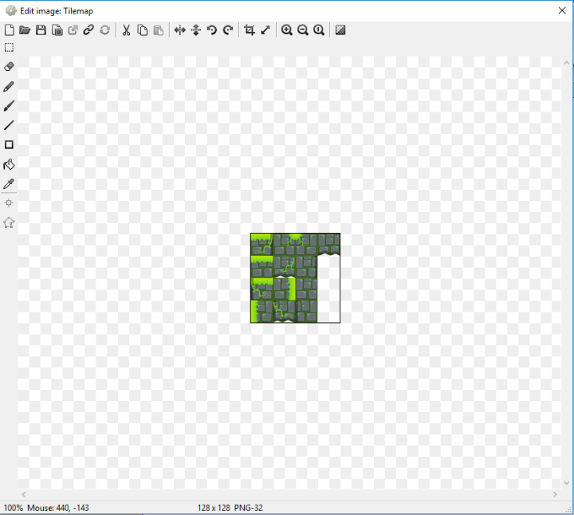Zoom in with magnifier plus

pos(287,30)
